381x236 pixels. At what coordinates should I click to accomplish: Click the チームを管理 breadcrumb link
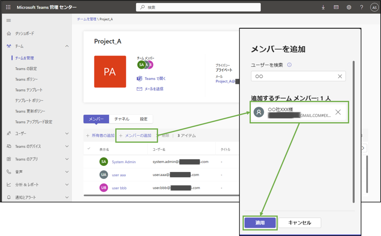coord(87,19)
